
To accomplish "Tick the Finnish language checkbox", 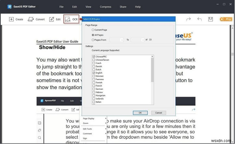I will point(94,83).
